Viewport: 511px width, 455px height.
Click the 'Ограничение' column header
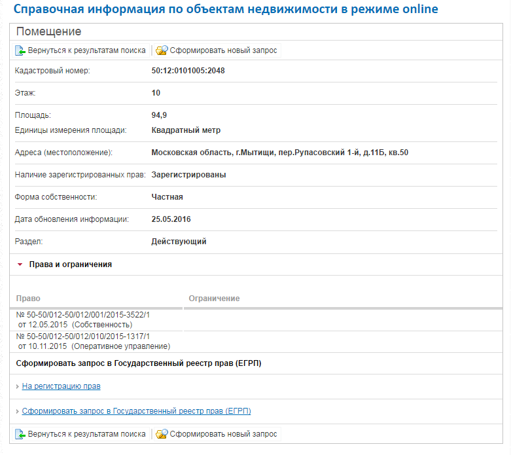click(214, 299)
